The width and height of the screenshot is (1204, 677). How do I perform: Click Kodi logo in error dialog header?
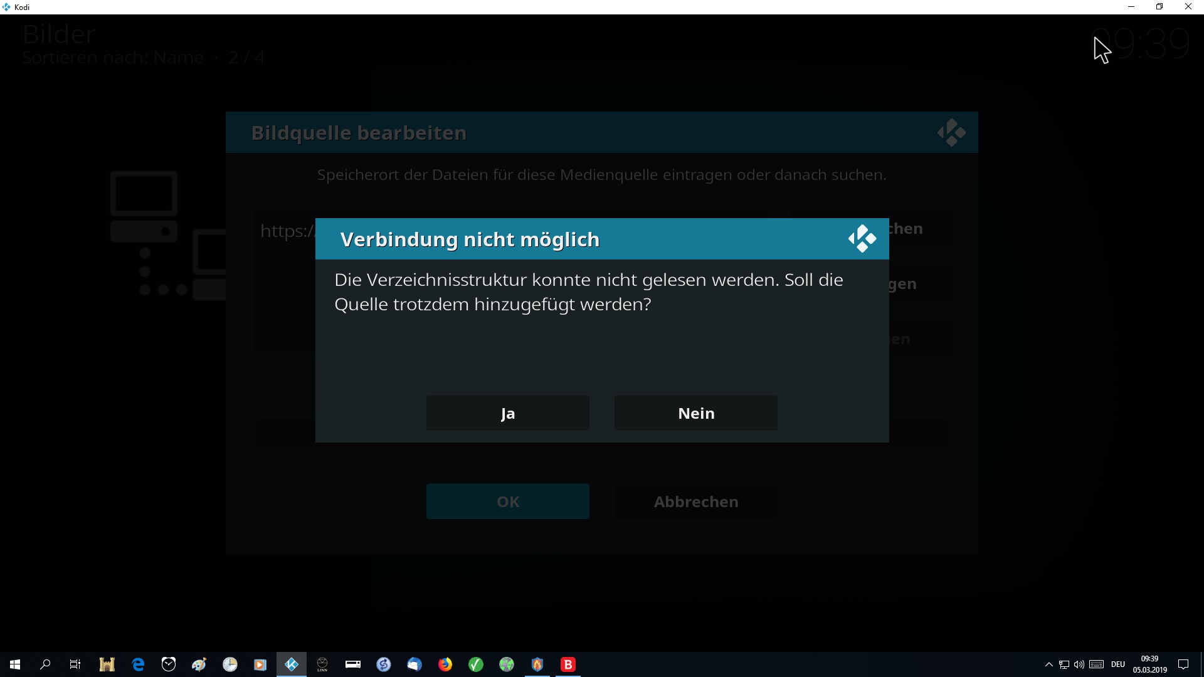tap(862, 239)
